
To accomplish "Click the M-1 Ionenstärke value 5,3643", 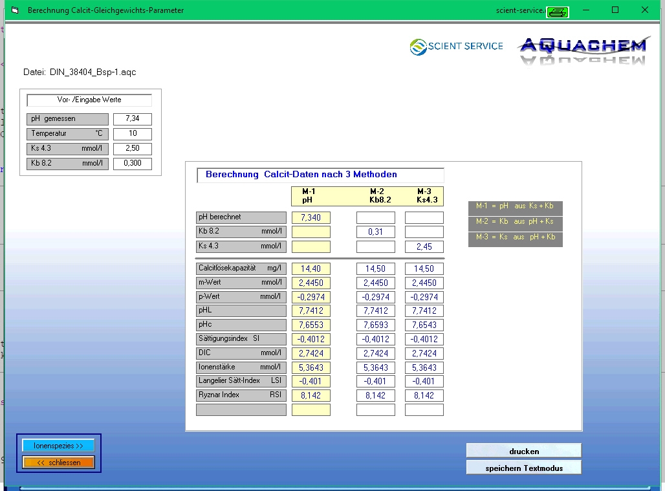I will coord(311,367).
